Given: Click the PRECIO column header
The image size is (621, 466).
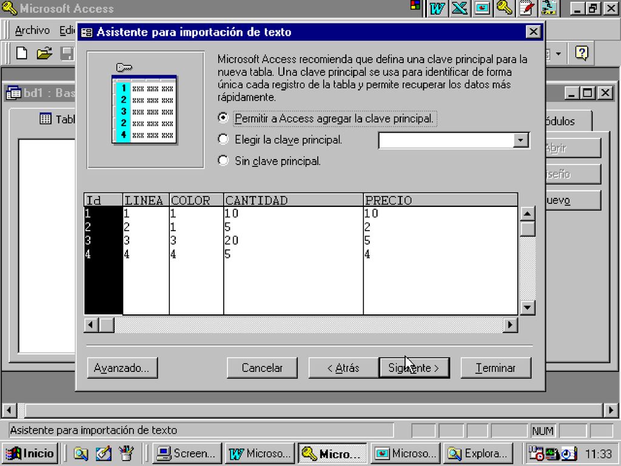Looking at the screenshot, I should [x=440, y=200].
